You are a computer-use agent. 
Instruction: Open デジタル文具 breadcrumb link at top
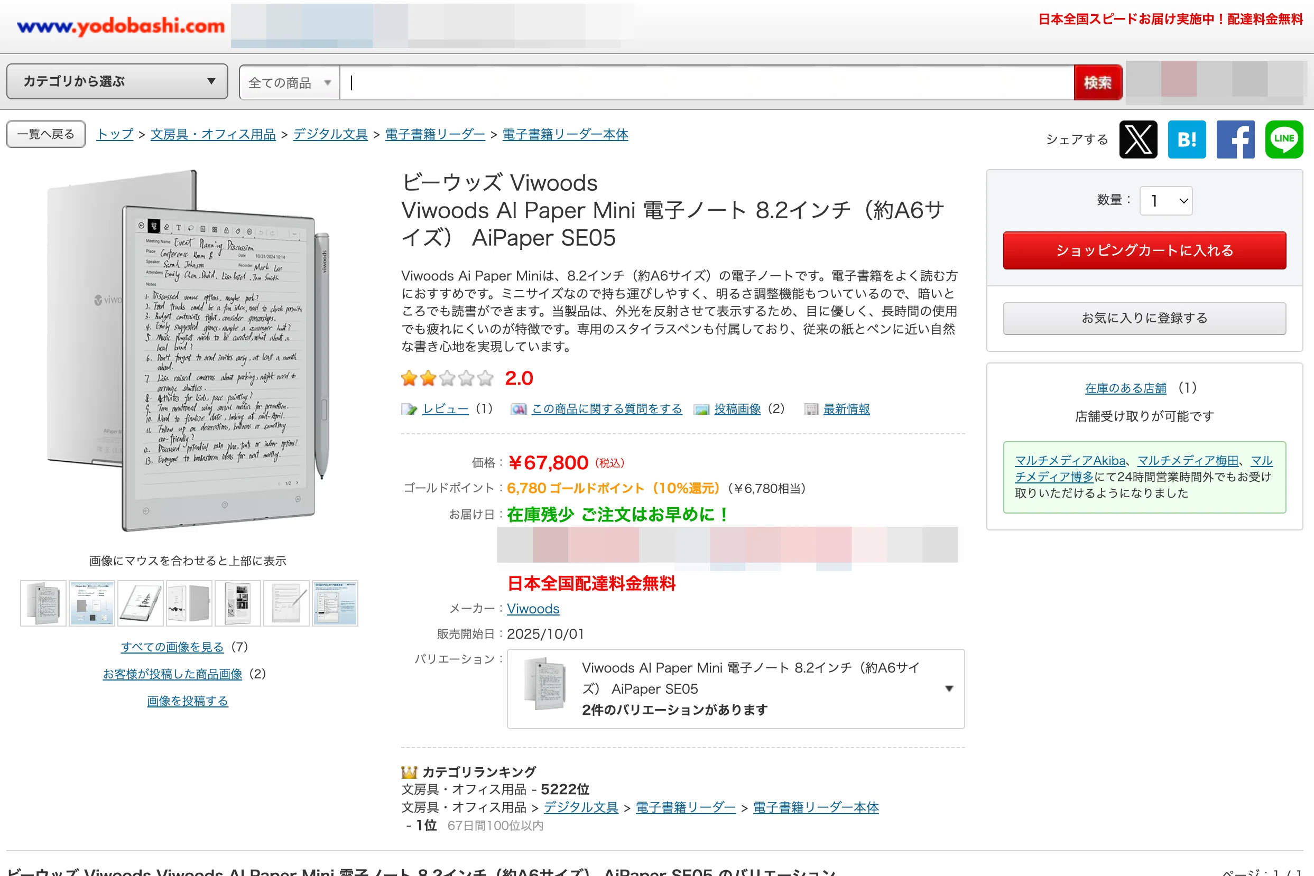[x=330, y=134]
